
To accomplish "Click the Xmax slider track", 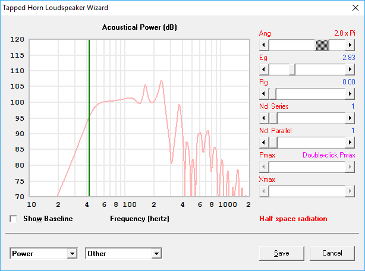I will click(x=307, y=191).
